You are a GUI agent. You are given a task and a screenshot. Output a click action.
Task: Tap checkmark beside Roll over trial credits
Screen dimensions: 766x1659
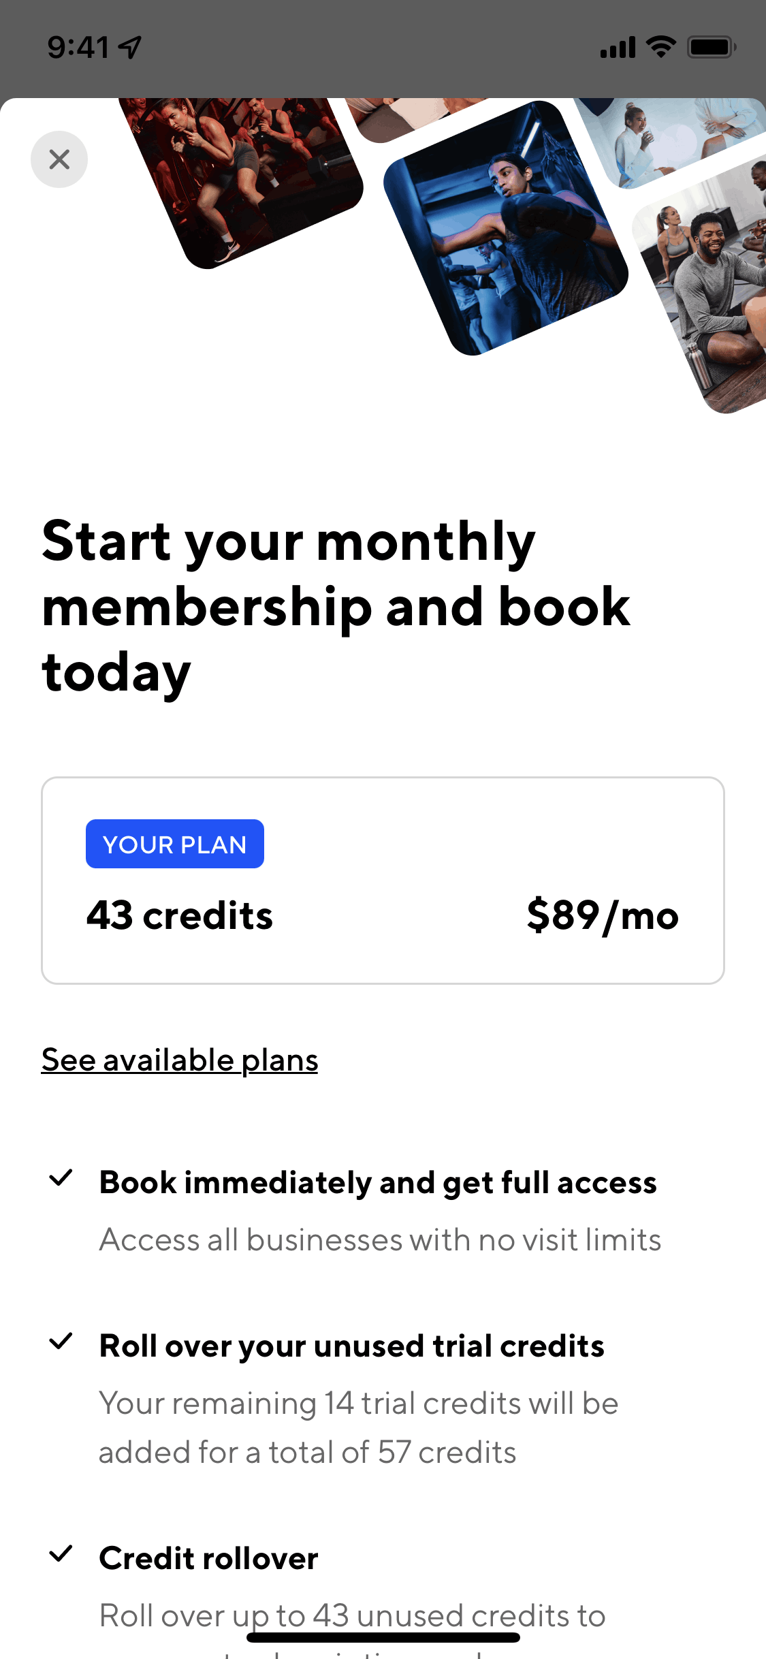(x=61, y=1341)
